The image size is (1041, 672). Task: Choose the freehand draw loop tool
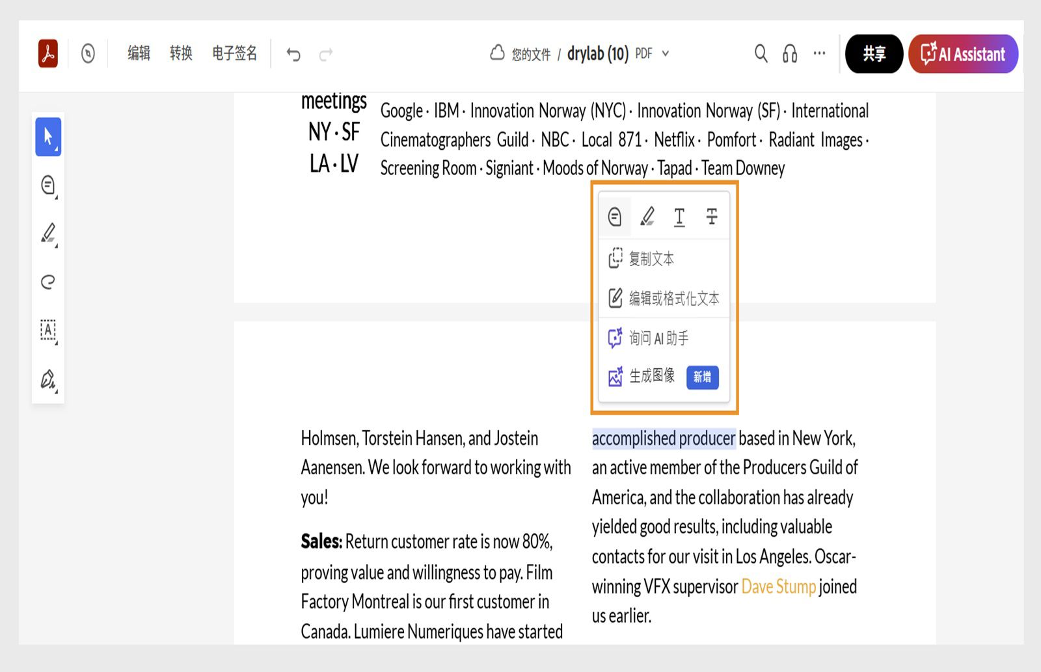(48, 282)
